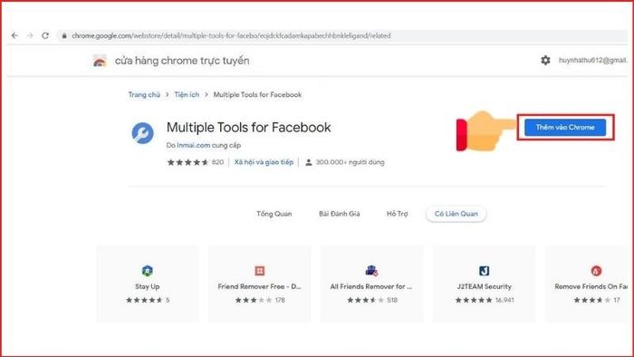Open the All Friends Remover extension icon

pyautogui.click(x=371, y=271)
